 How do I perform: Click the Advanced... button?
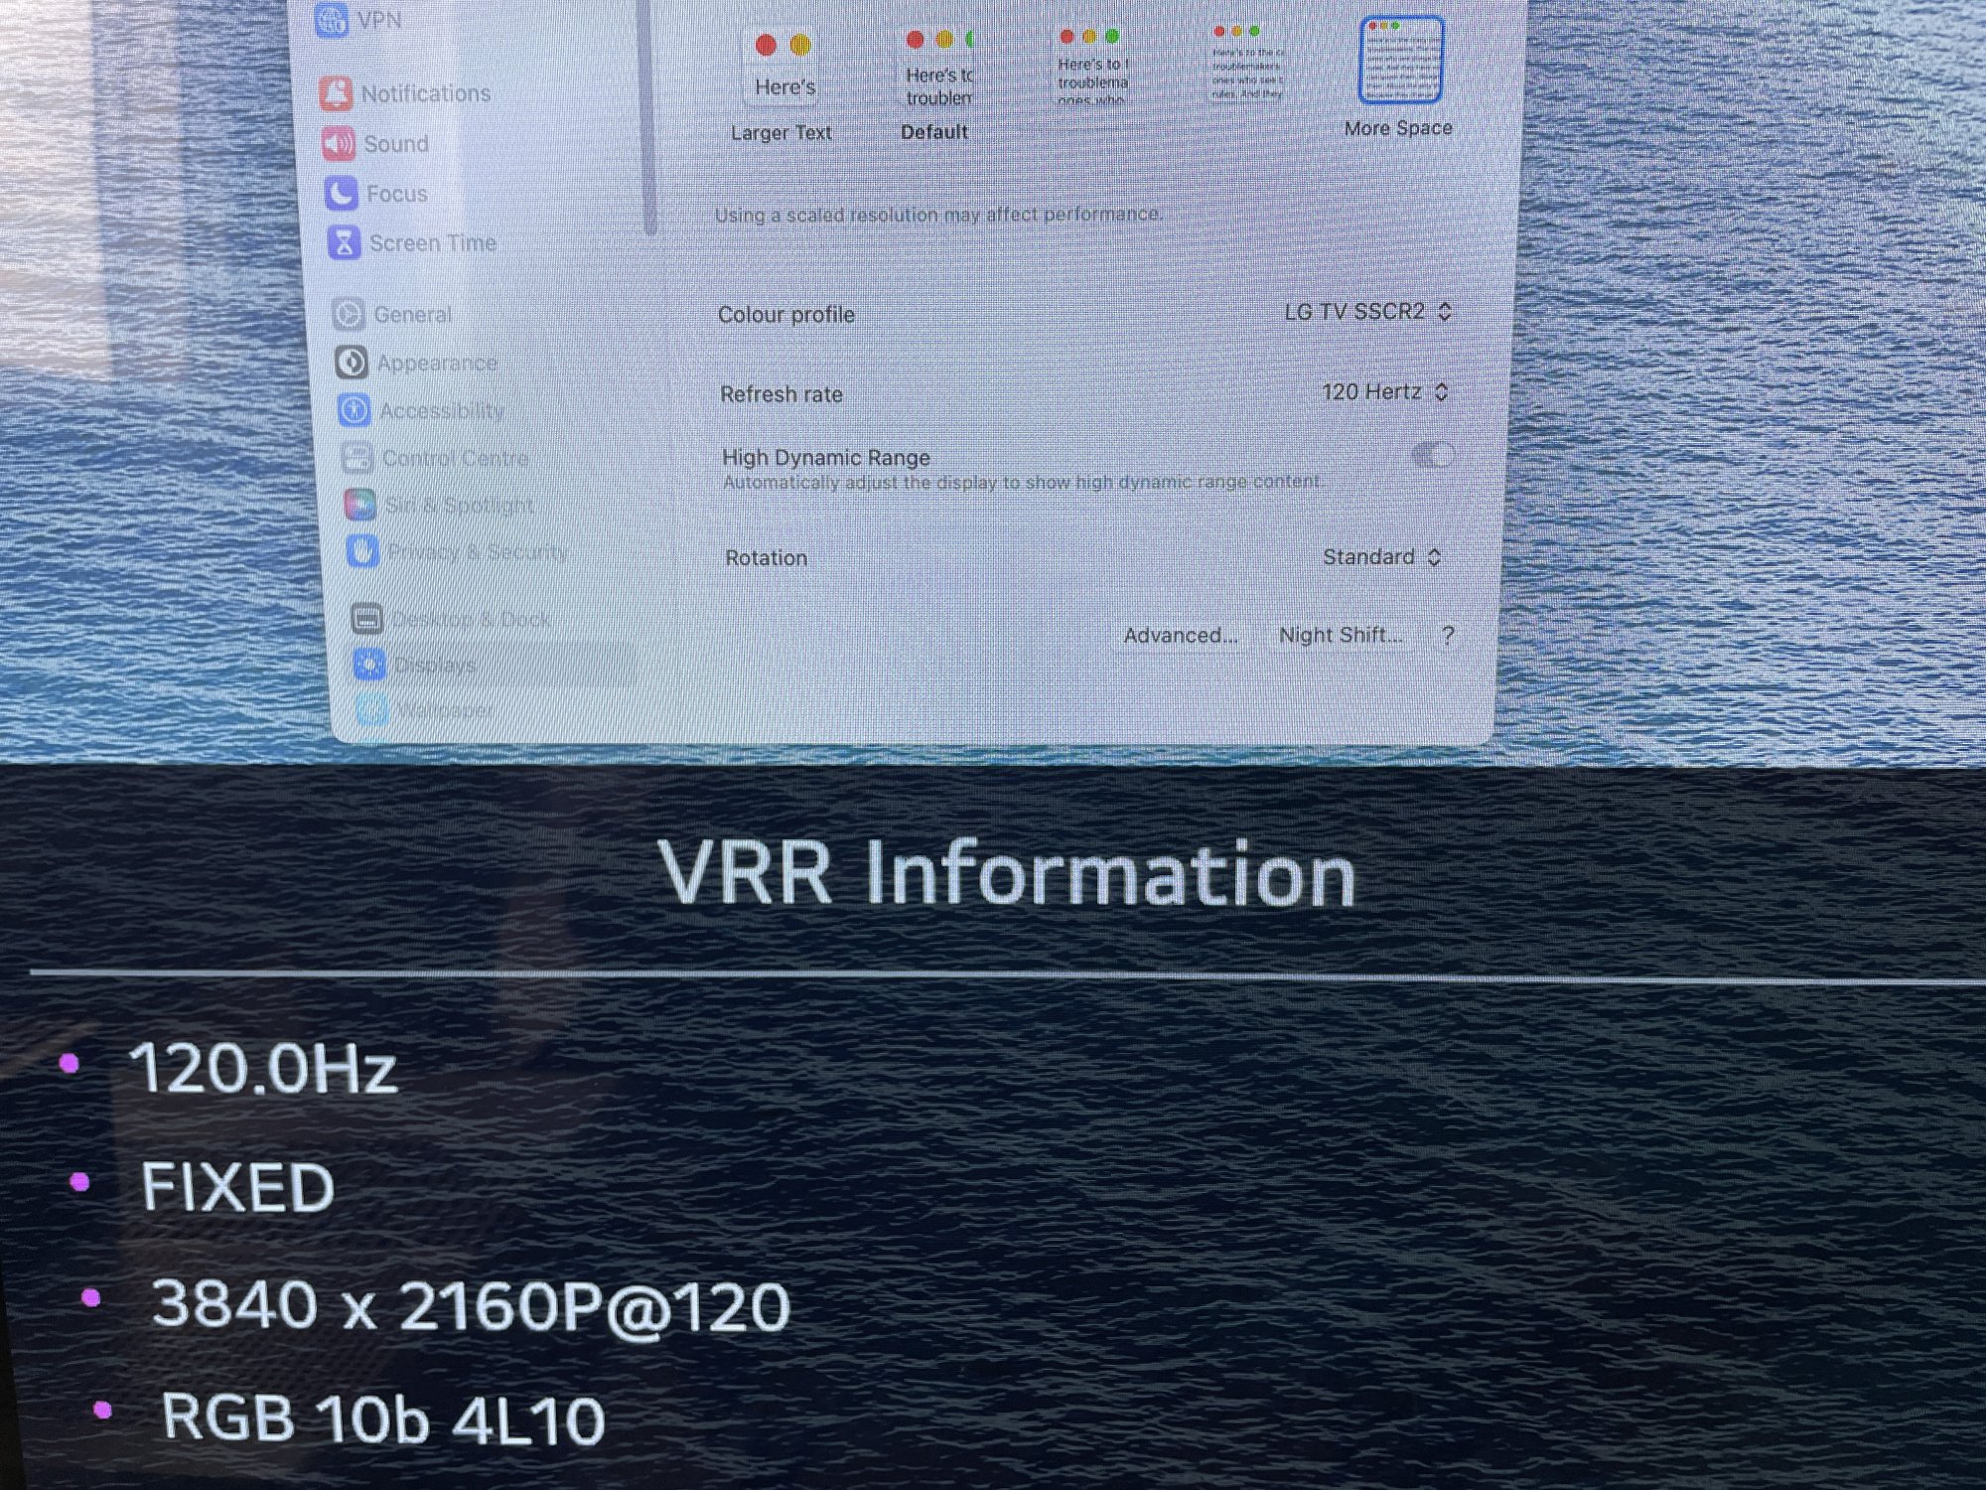pyautogui.click(x=1180, y=636)
